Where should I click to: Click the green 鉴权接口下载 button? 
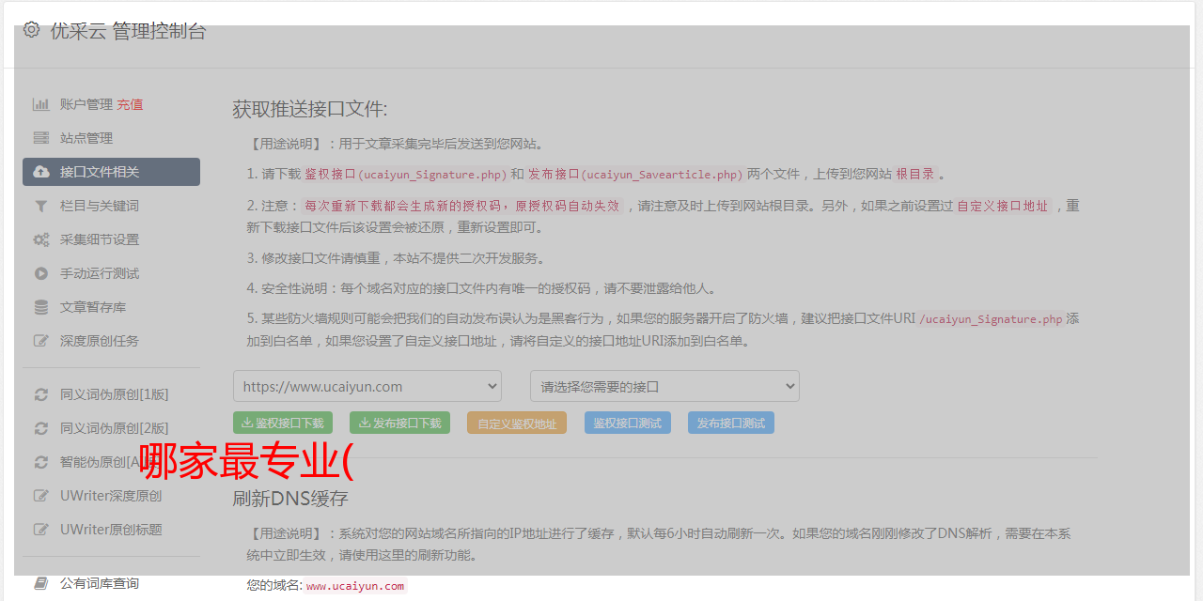pos(283,423)
